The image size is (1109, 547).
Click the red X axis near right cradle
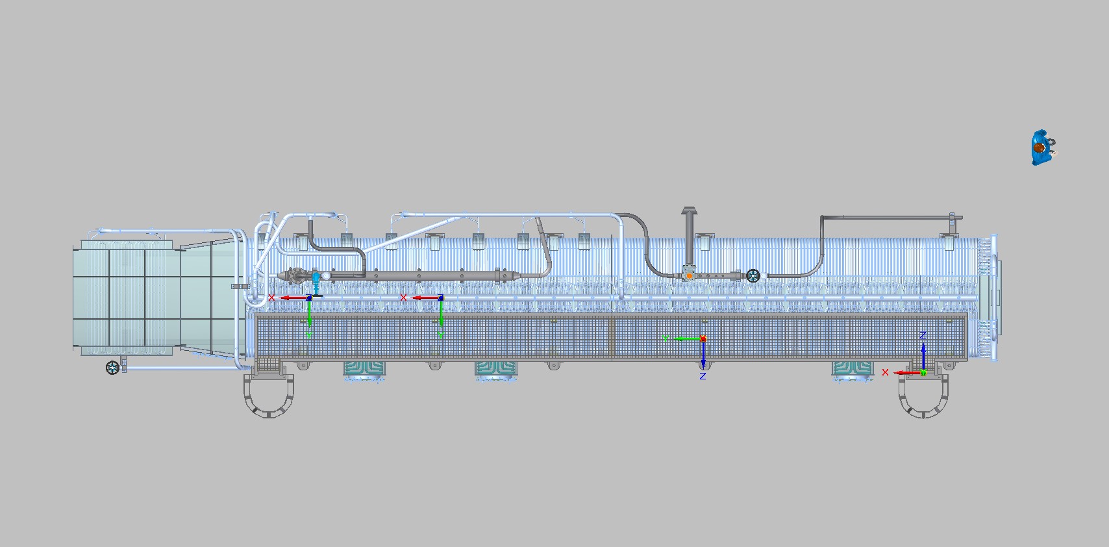point(903,373)
